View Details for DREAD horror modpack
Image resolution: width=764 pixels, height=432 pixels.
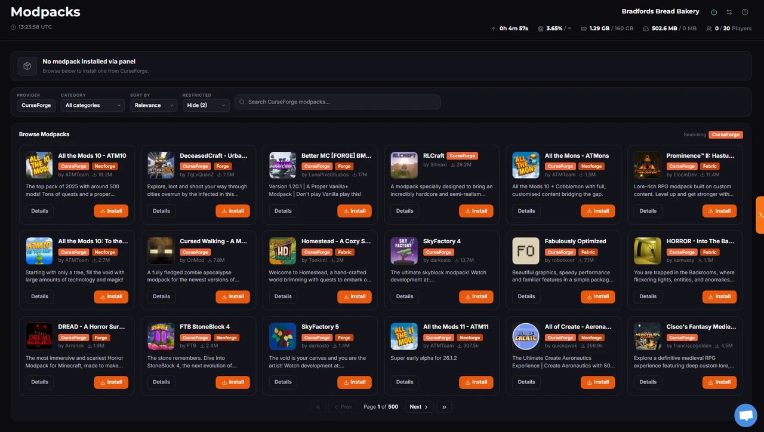pos(39,382)
